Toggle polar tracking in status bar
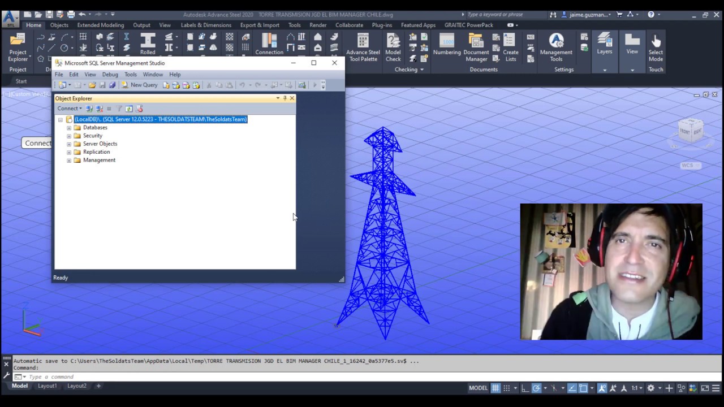 pos(536,388)
